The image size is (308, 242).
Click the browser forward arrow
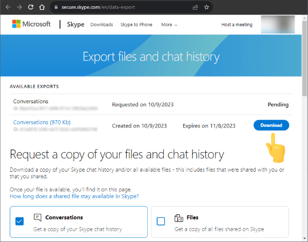tap(20, 7)
